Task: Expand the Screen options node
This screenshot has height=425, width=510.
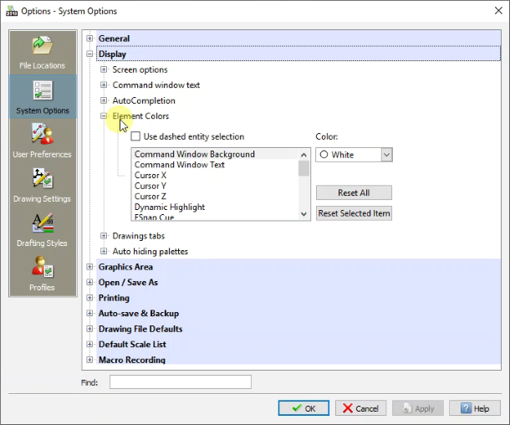Action: [x=104, y=69]
